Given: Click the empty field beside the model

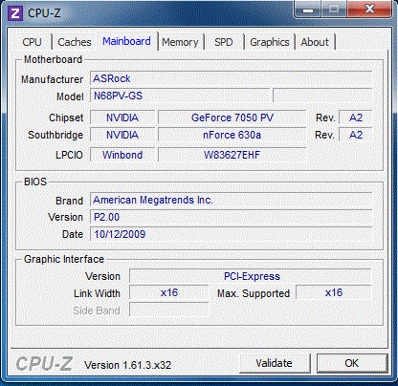Looking at the screenshot, I should (x=322, y=96).
